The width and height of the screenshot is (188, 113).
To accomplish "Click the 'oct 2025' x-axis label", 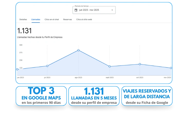I will point(140,78).
